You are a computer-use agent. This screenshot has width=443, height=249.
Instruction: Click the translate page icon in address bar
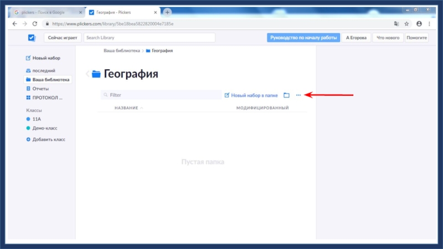pyautogui.click(x=396, y=24)
